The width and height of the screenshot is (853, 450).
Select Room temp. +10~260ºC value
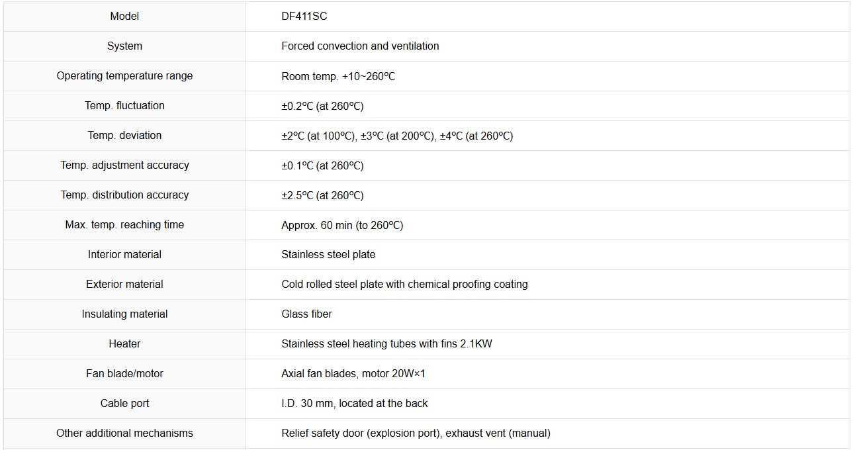pos(338,76)
